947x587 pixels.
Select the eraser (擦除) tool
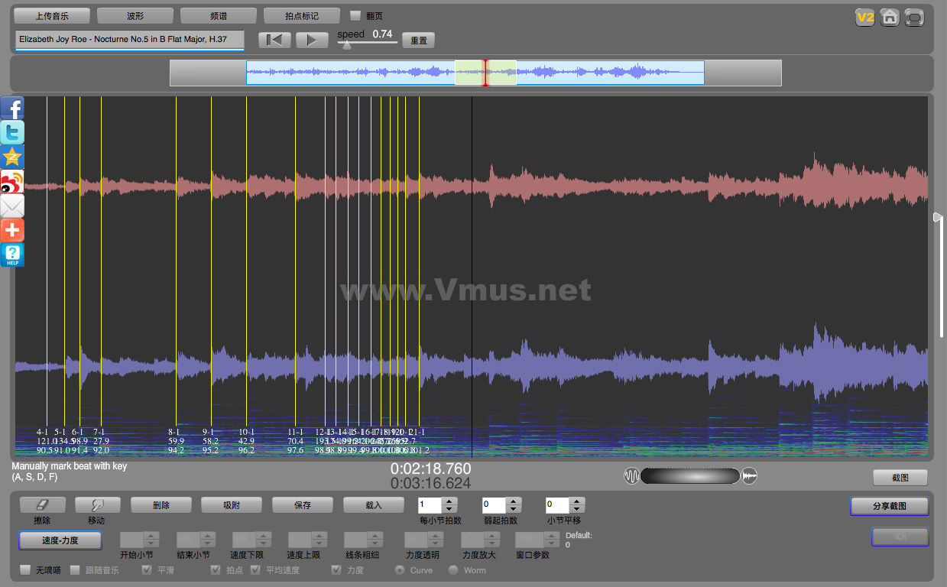pos(42,505)
